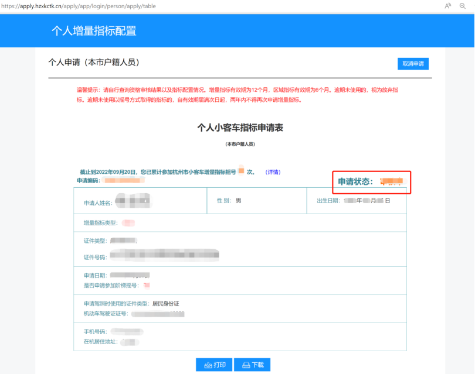
Task: Click the 个人增量指标配置 header title
Action: (94, 31)
